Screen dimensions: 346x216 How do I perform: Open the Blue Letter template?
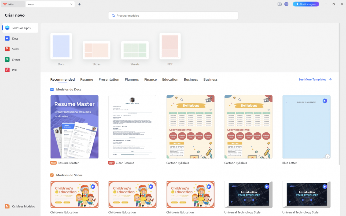point(306,127)
